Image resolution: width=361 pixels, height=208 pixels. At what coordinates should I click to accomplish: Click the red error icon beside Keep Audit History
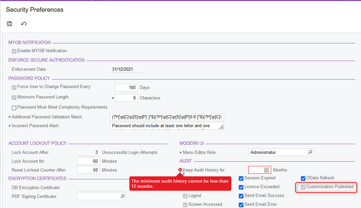pyautogui.click(x=180, y=170)
